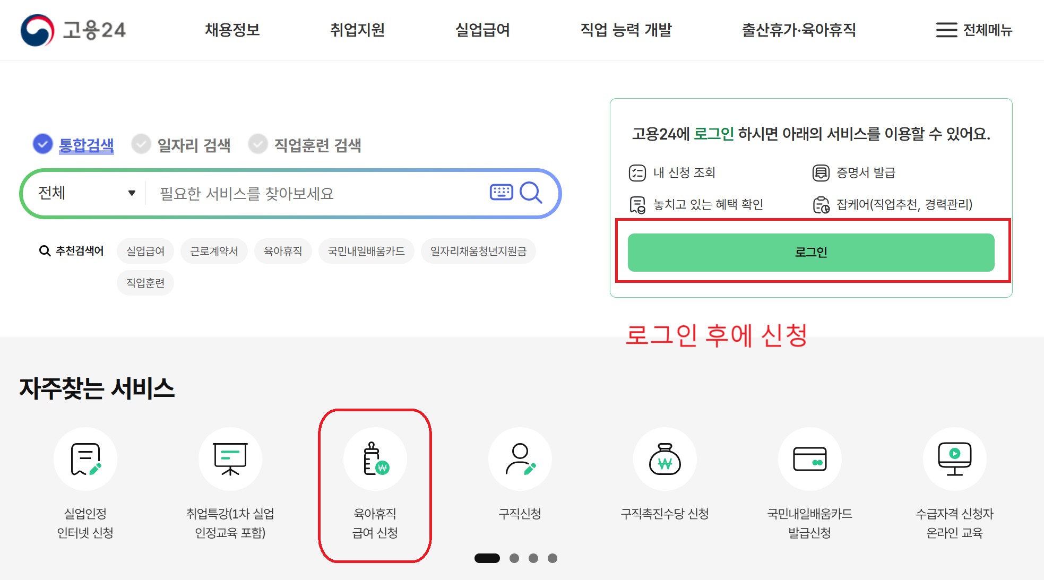Click the magnifying glass search icon
This screenshot has height=580, width=1044.
pos(531,193)
